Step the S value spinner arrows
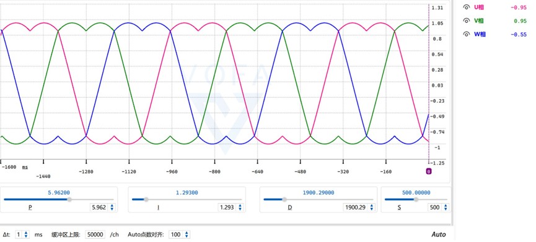 (445, 207)
